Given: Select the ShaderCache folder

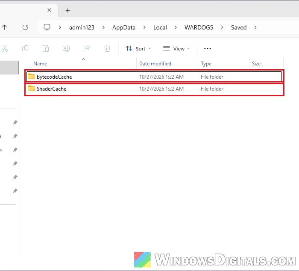Looking at the screenshot, I should (x=154, y=89).
